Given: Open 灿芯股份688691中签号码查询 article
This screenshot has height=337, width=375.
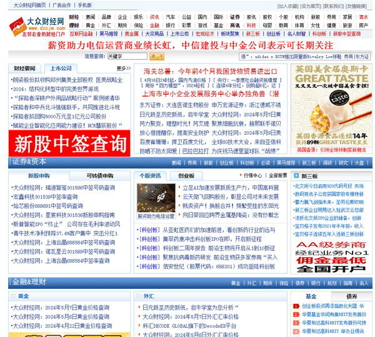Looking at the screenshot, I should [x=47, y=206].
